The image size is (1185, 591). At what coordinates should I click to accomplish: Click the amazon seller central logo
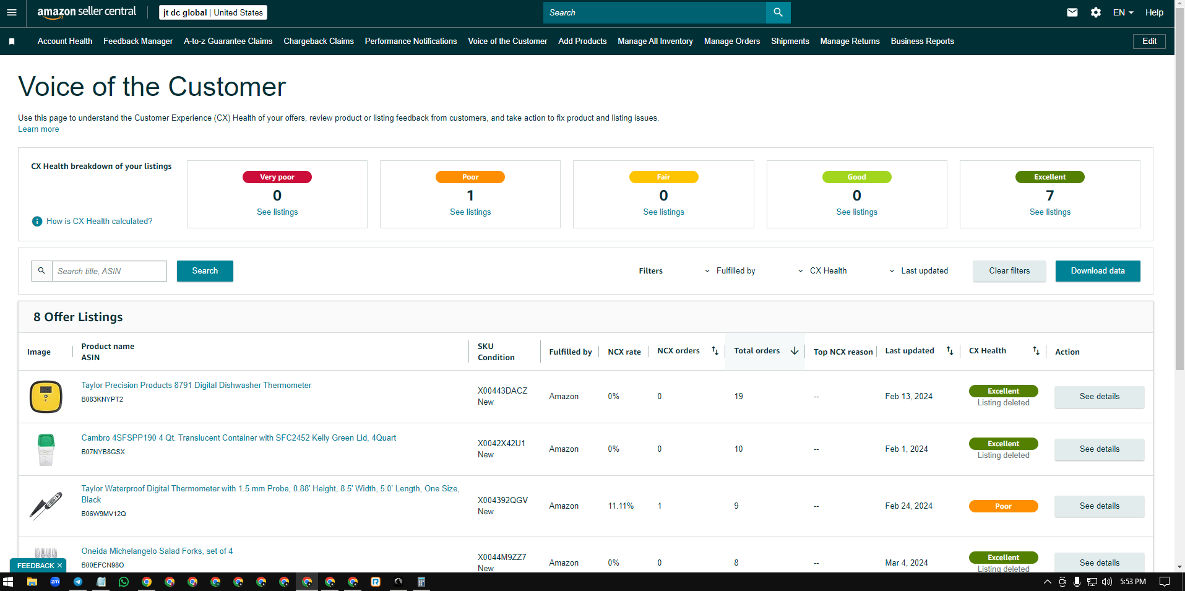coord(87,12)
